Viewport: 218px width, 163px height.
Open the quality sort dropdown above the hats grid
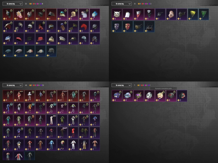click(x=13, y=4)
